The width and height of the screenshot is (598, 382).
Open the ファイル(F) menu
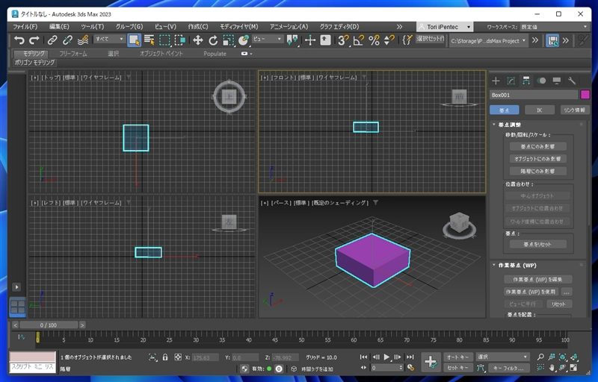click(x=25, y=27)
